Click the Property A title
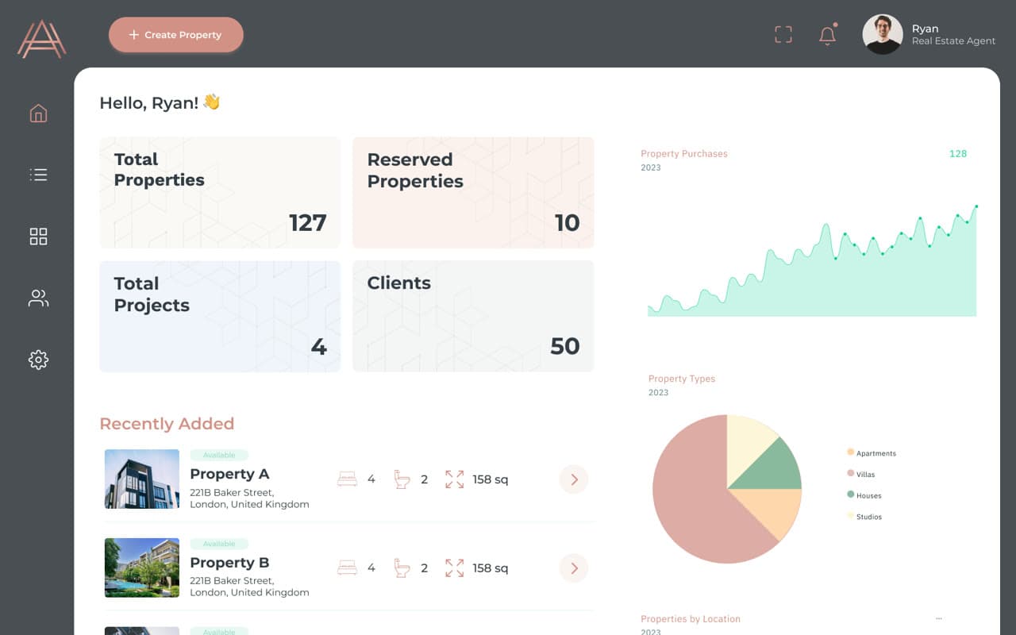Viewport: 1016px width, 635px height. pyautogui.click(x=229, y=474)
